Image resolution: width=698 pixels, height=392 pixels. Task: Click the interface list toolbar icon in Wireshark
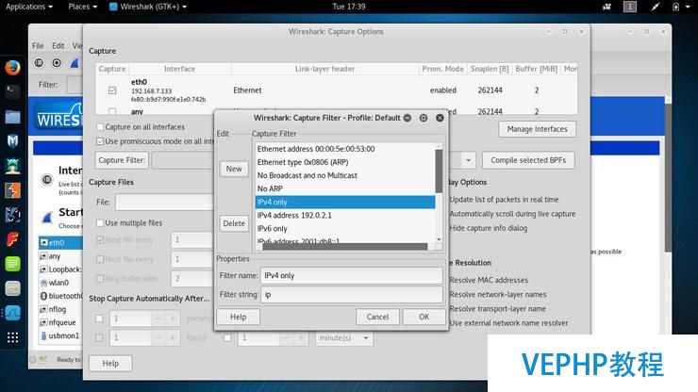[40, 63]
